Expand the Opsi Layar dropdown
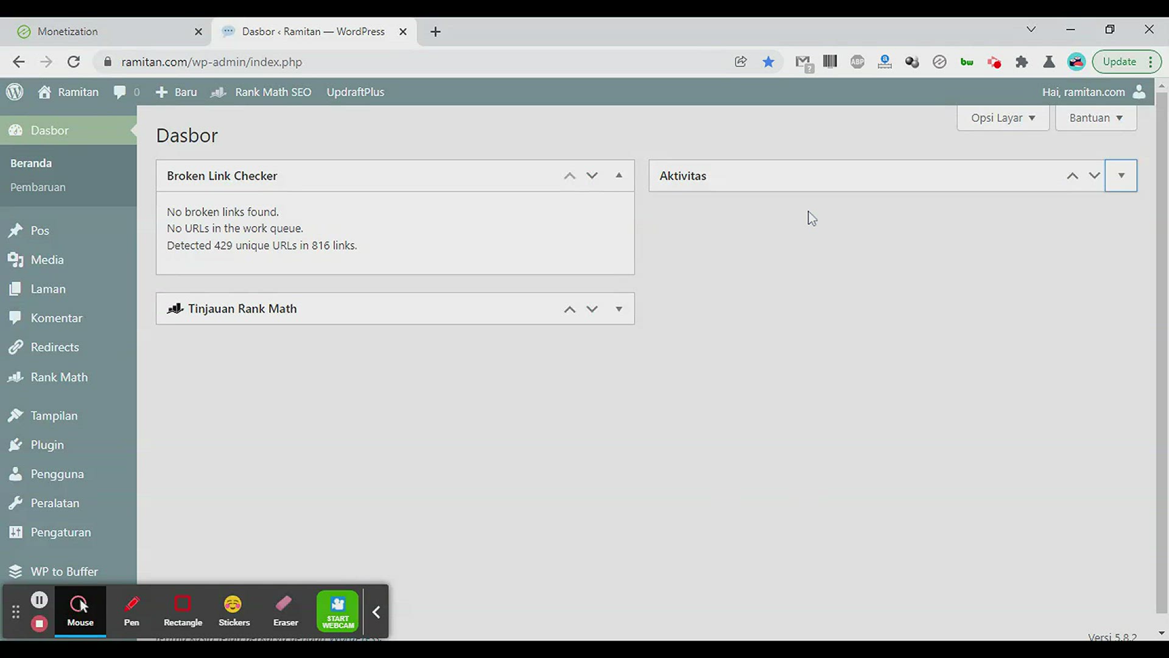 point(1003,118)
